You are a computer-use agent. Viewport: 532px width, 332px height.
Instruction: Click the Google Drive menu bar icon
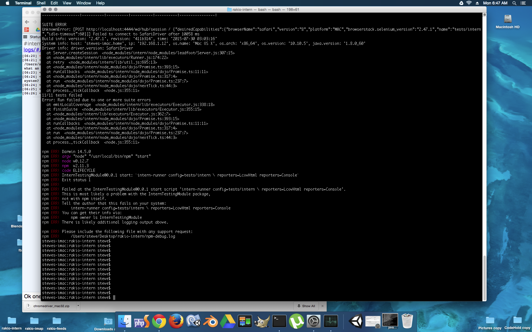click(x=461, y=3)
